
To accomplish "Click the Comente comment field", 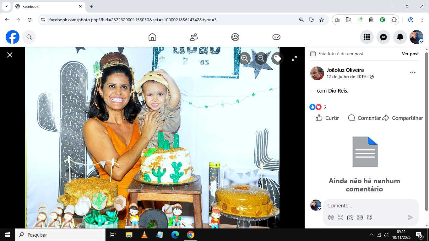I will 371,206.
